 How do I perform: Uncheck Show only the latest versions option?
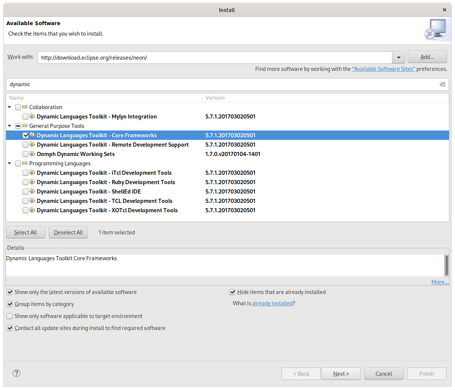[9, 292]
